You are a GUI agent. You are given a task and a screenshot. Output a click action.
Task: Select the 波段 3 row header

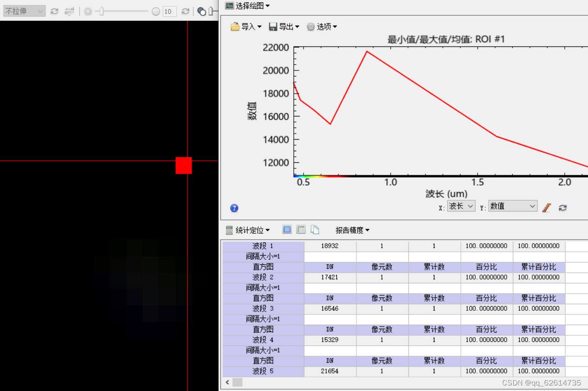point(263,308)
